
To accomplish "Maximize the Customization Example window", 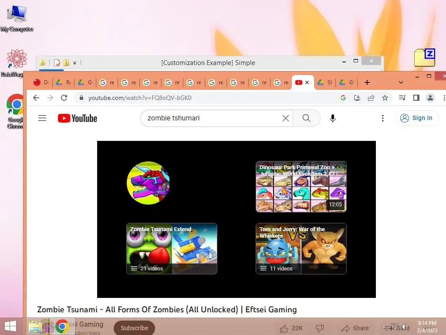I will (x=355, y=61).
